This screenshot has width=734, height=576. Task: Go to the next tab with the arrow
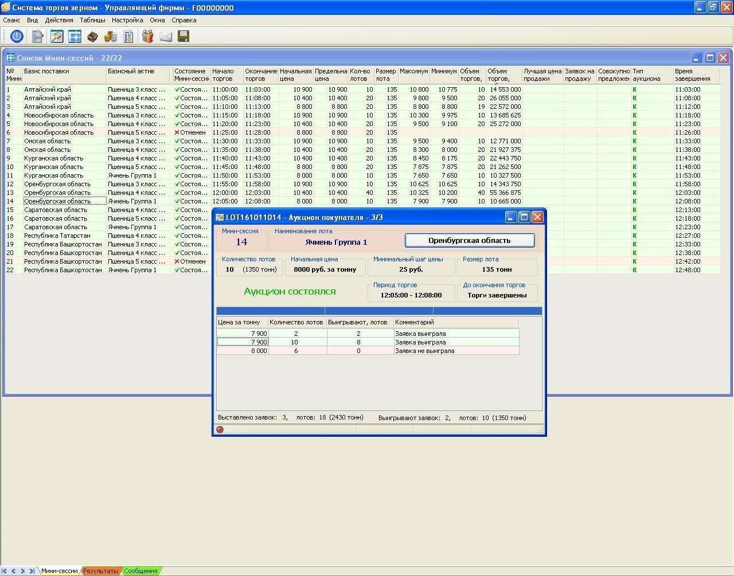[22, 571]
